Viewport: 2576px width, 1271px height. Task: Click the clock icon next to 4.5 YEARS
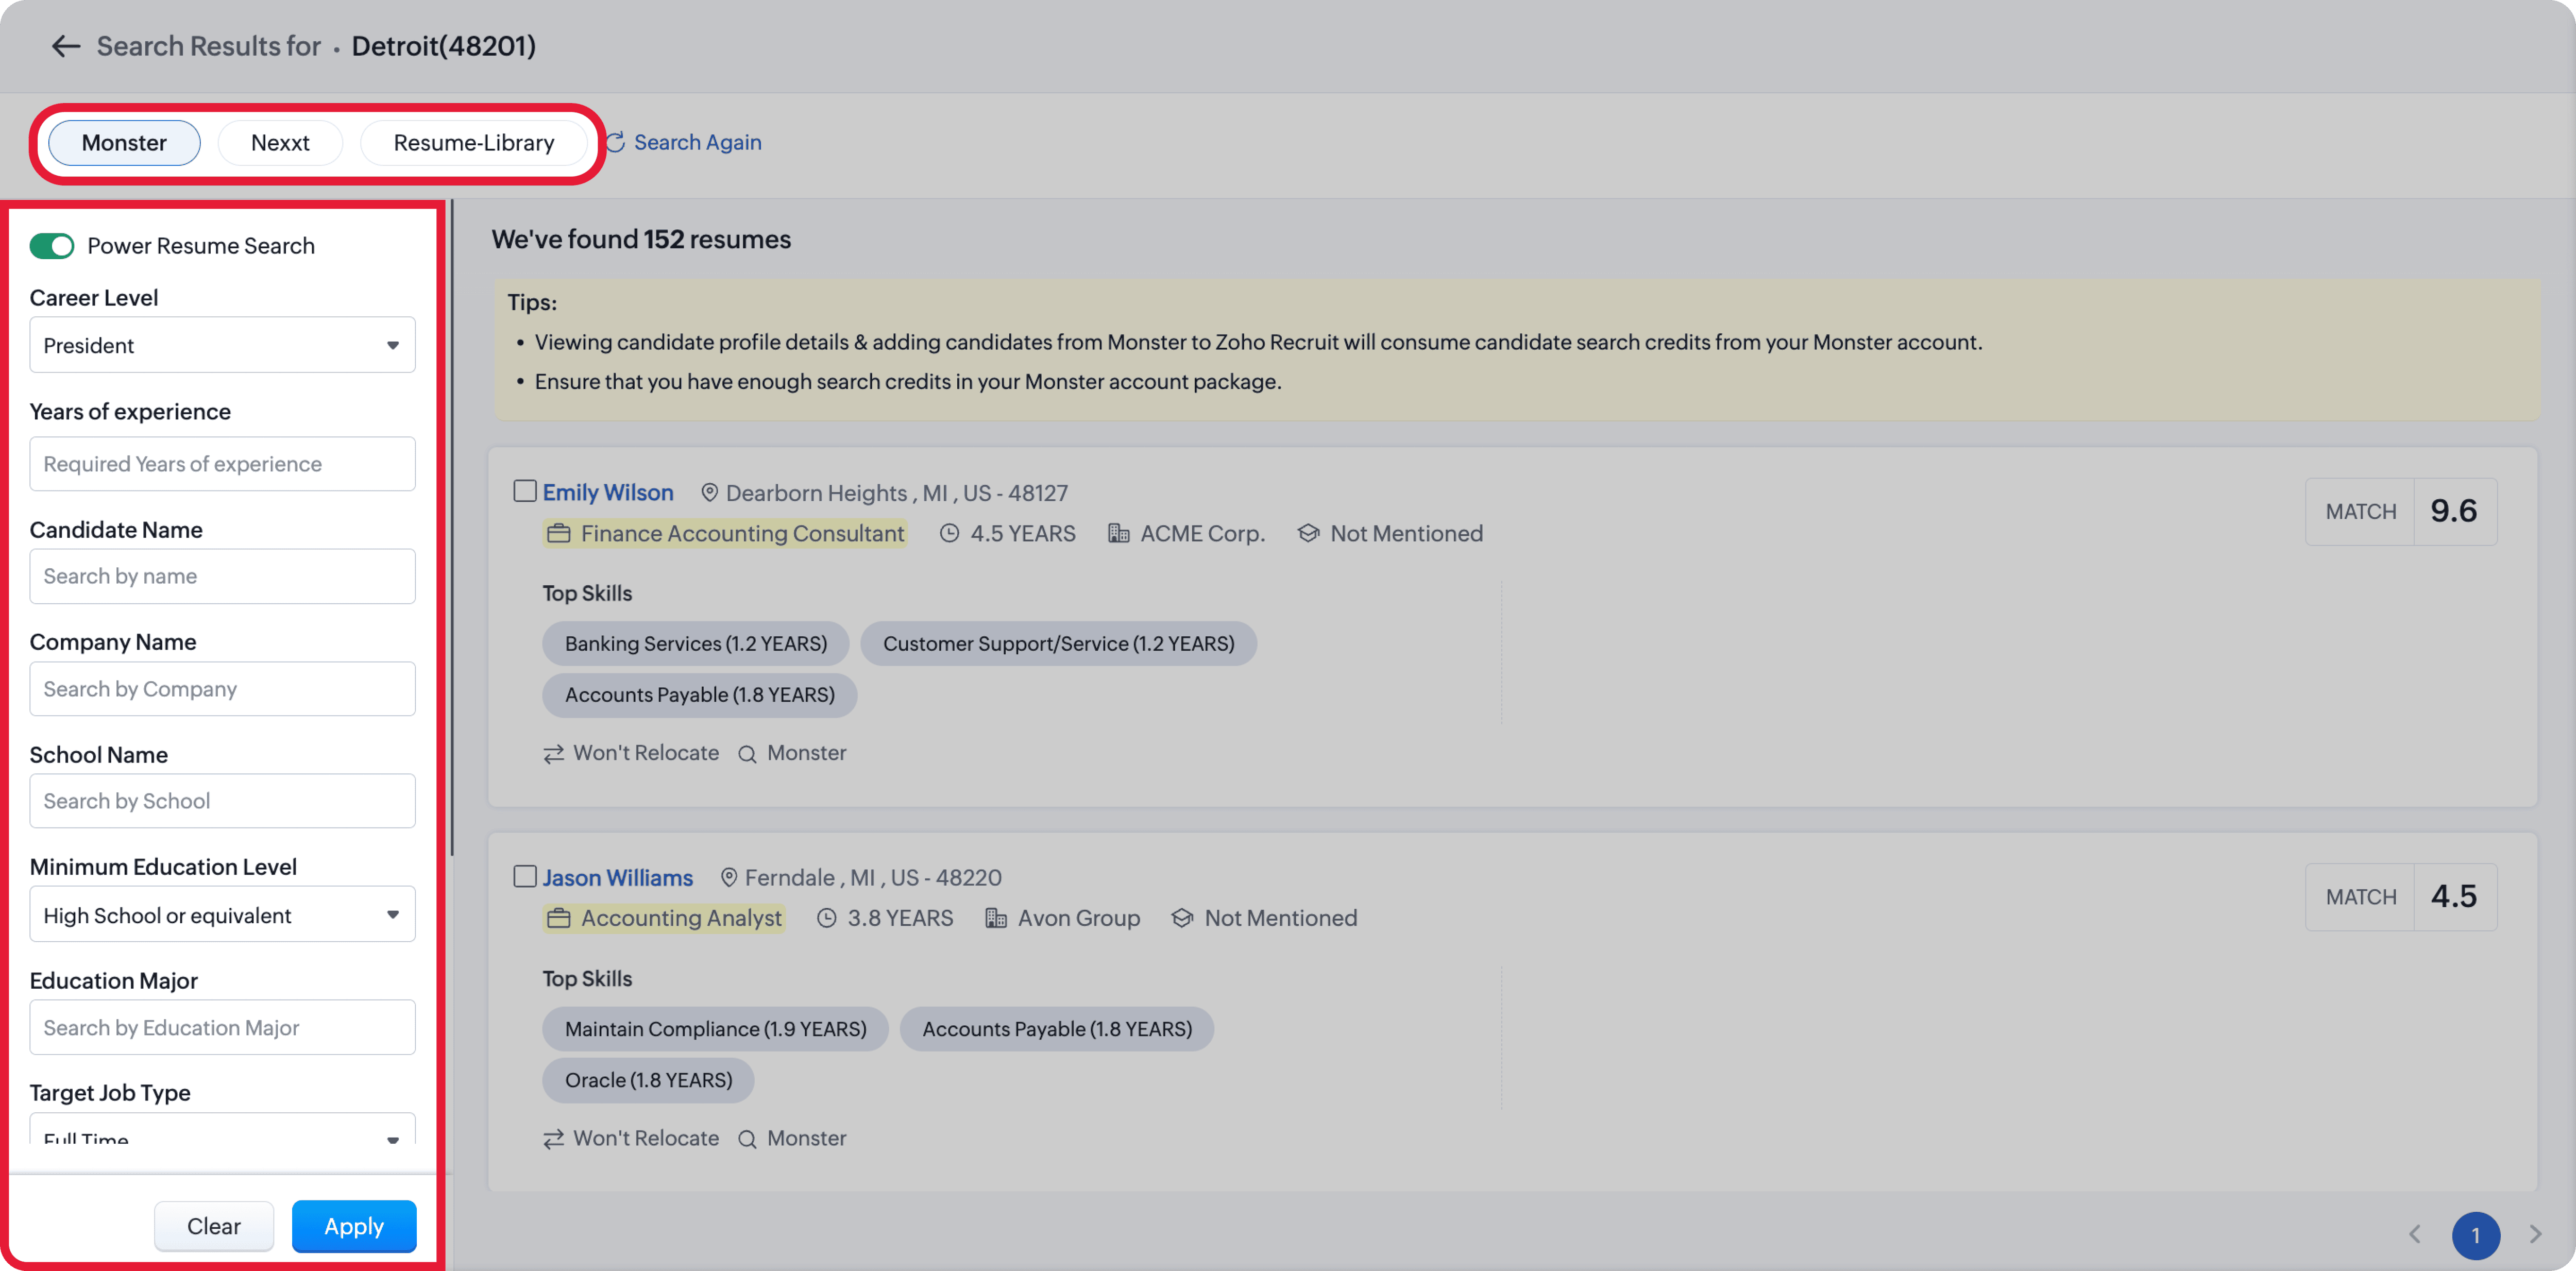(x=949, y=534)
